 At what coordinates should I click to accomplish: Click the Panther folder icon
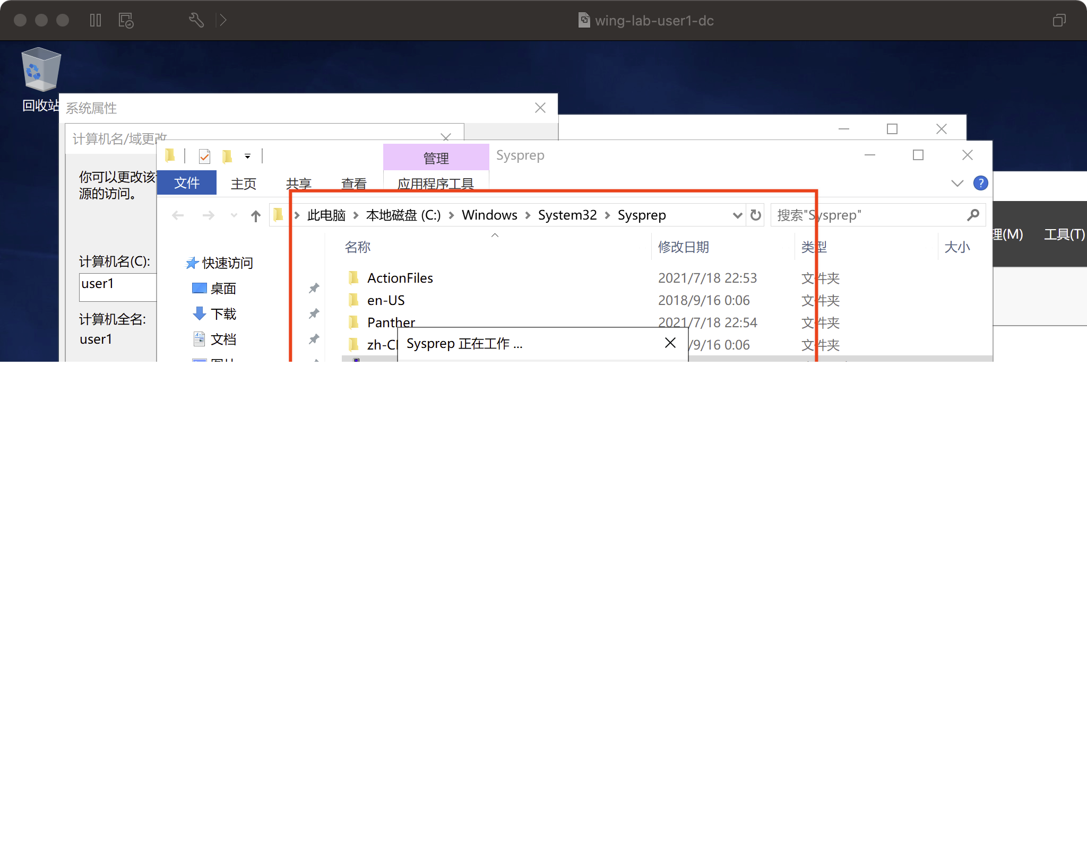[354, 322]
